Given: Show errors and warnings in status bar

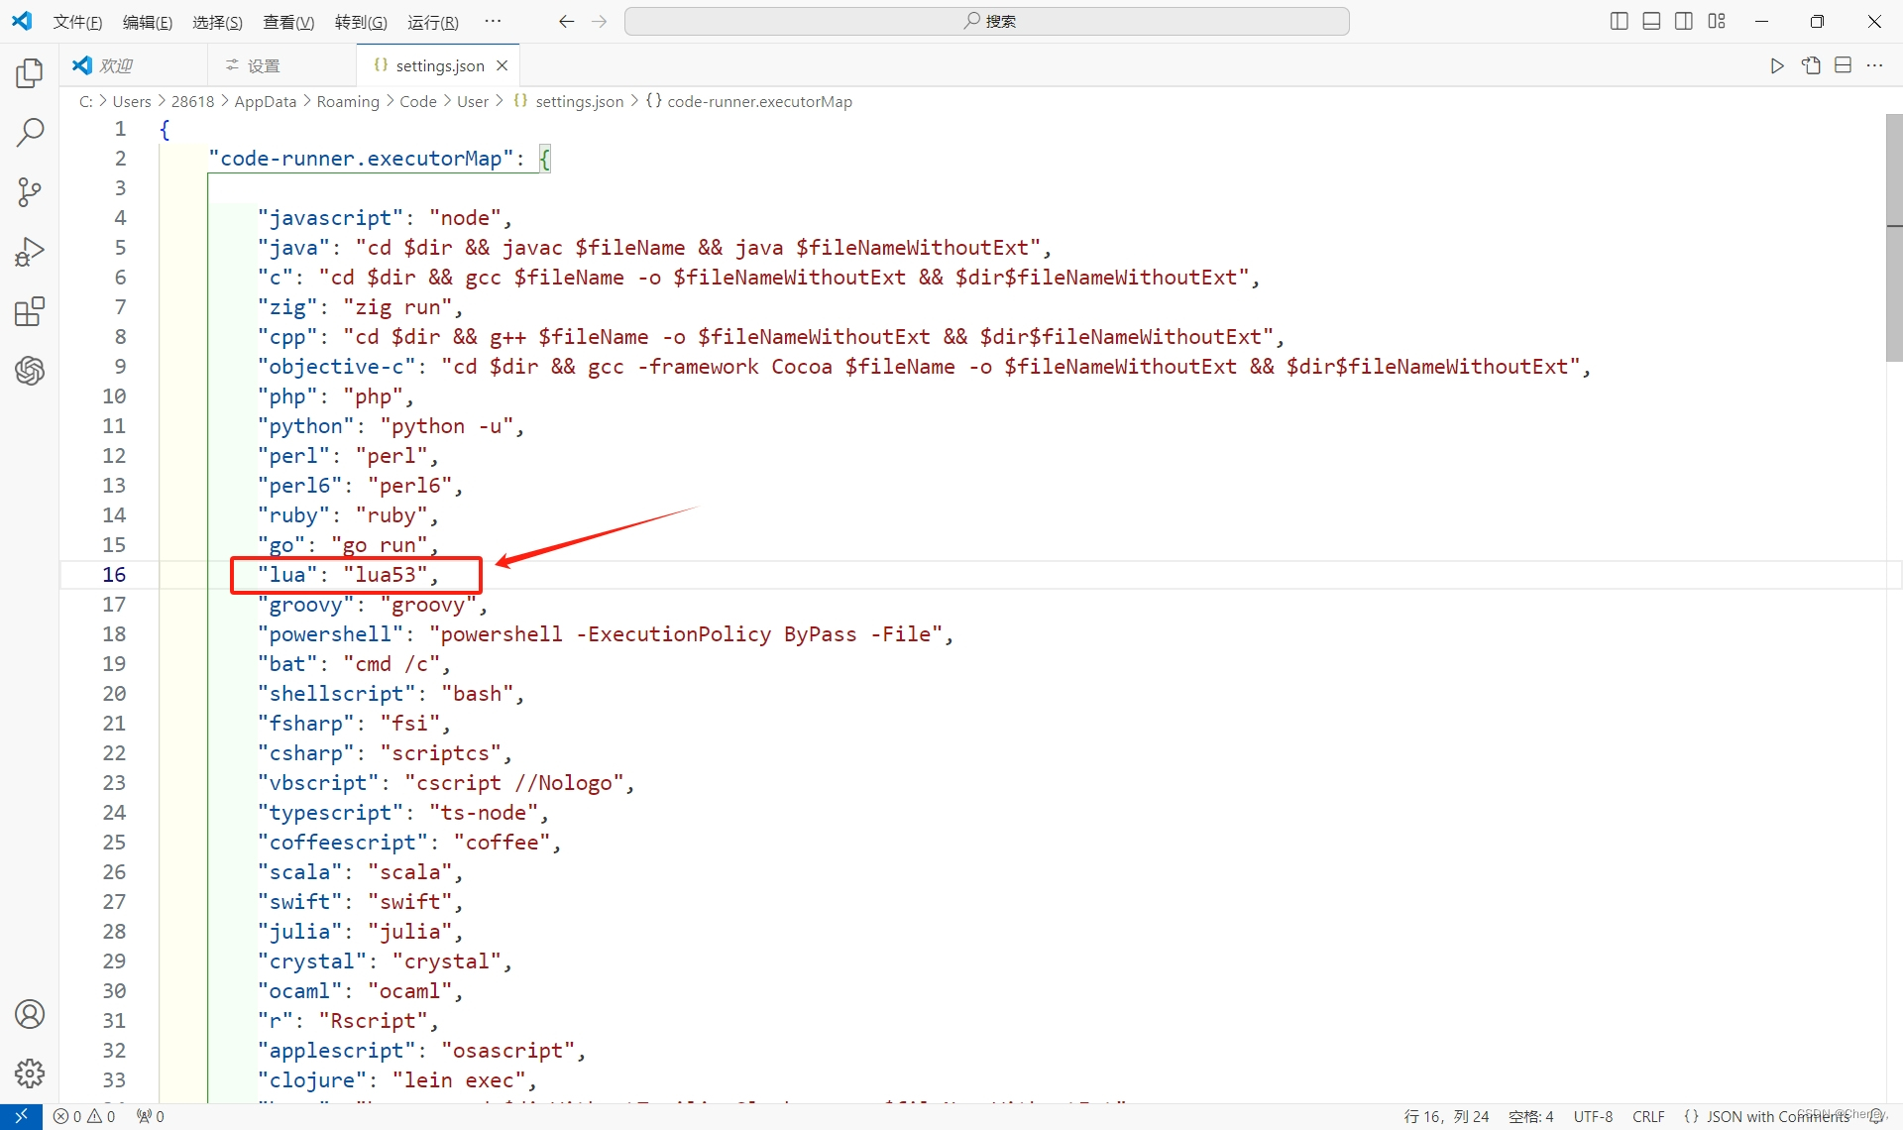Looking at the screenshot, I should [x=84, y=1116].
